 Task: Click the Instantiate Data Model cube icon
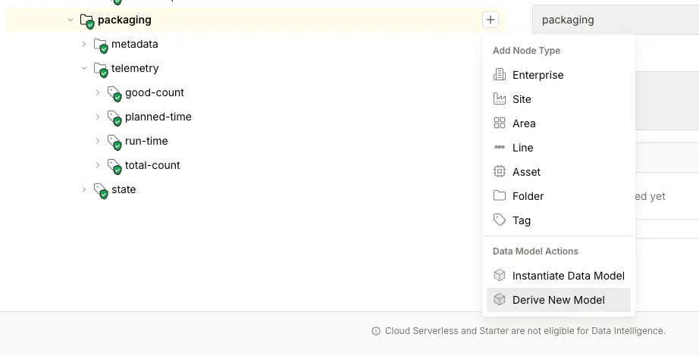point(500,275)
